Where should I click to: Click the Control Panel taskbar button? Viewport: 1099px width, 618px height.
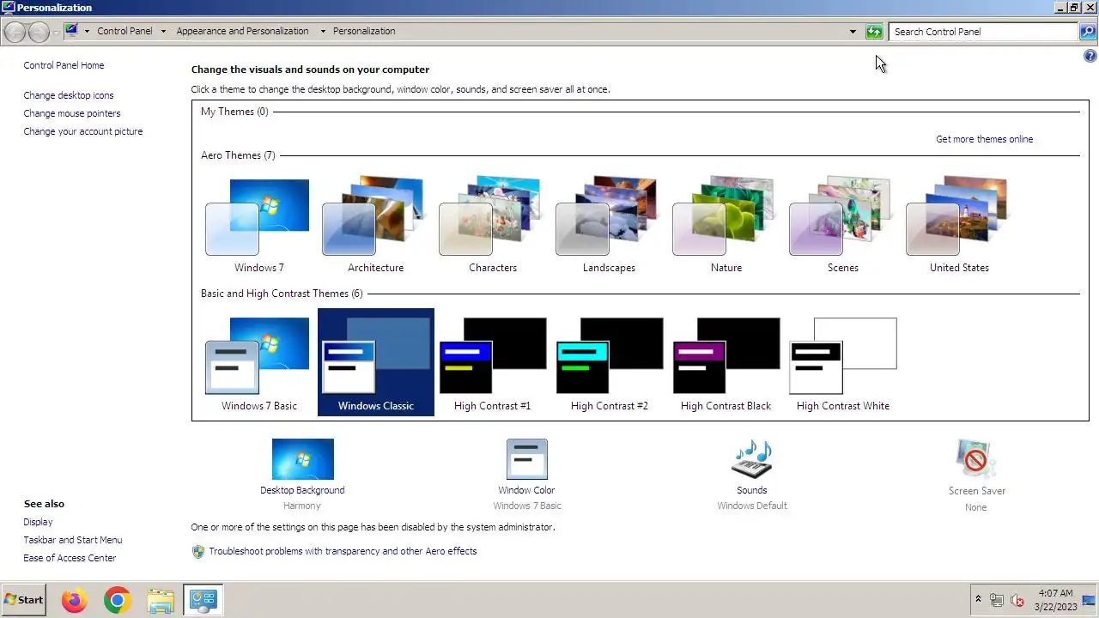(203, 600)
